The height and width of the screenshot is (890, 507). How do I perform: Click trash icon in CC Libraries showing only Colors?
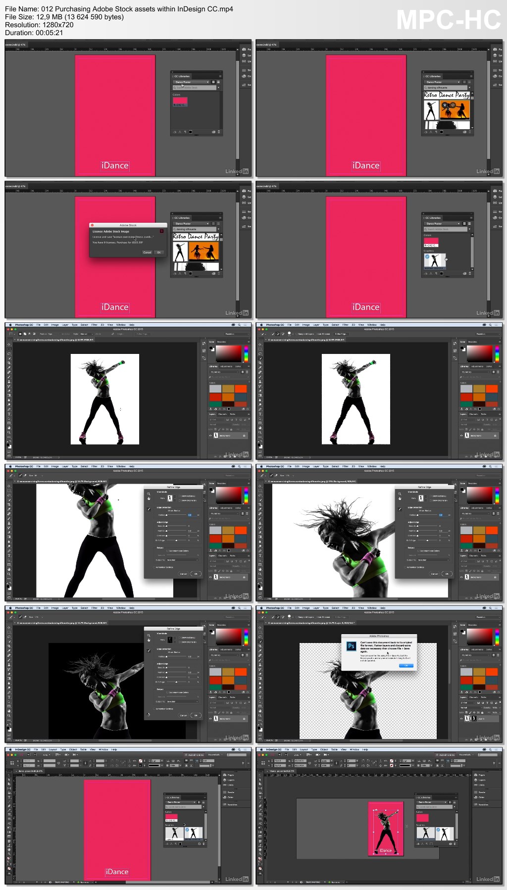pyautogui.click(x=219, y=132)
